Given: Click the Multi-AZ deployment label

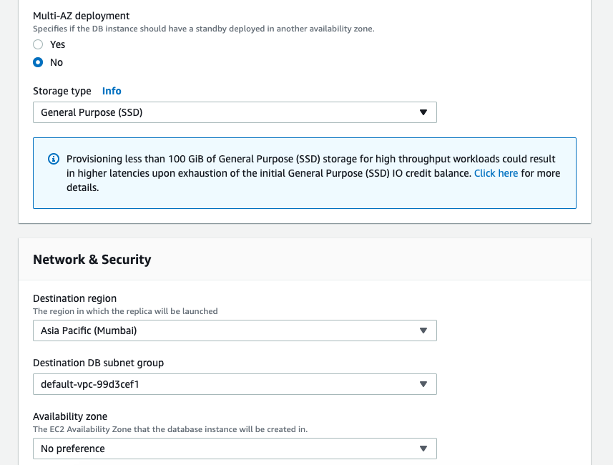Looking at the screenshot, I should click(81, 16).
